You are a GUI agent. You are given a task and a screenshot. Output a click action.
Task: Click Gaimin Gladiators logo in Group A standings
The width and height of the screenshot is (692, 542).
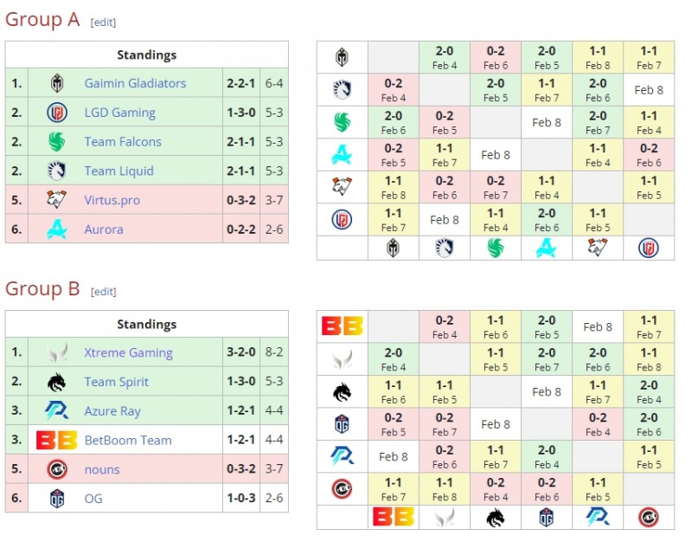pos(57,83)
